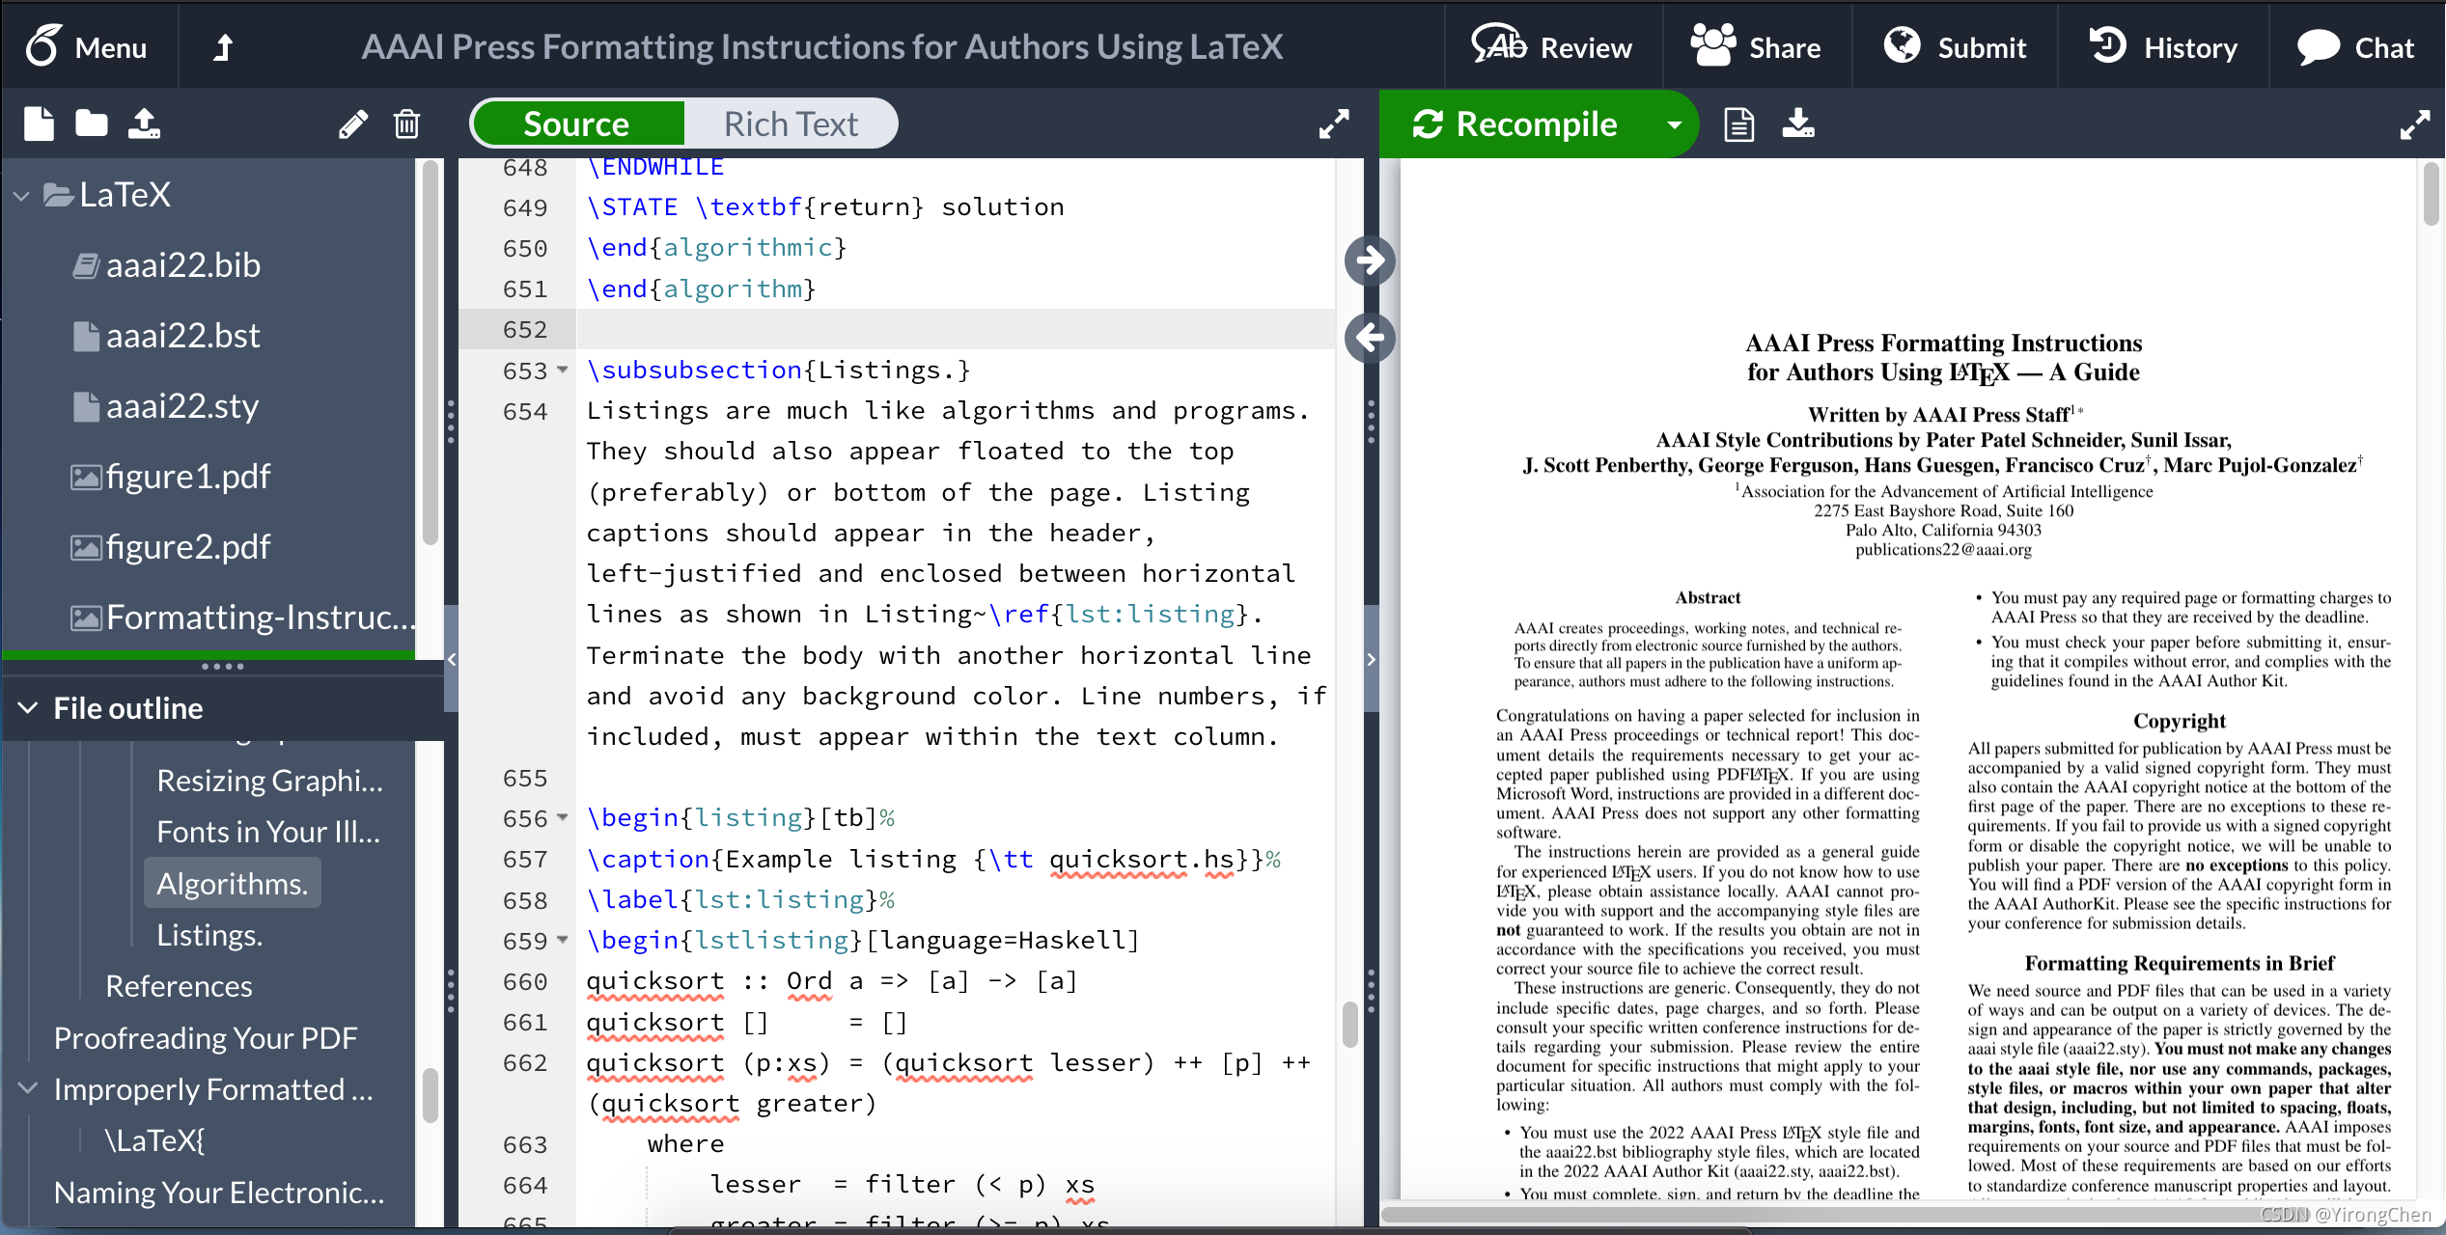
Task: Click the upload/publish toolbar icon
Action: point(143,124)
